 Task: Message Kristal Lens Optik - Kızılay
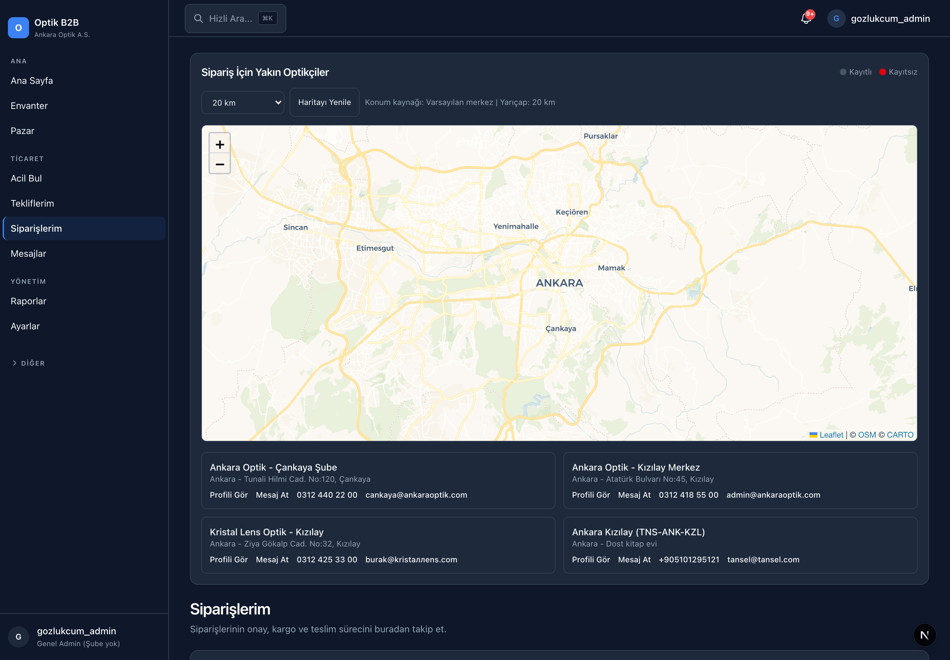tap(272, 559)
